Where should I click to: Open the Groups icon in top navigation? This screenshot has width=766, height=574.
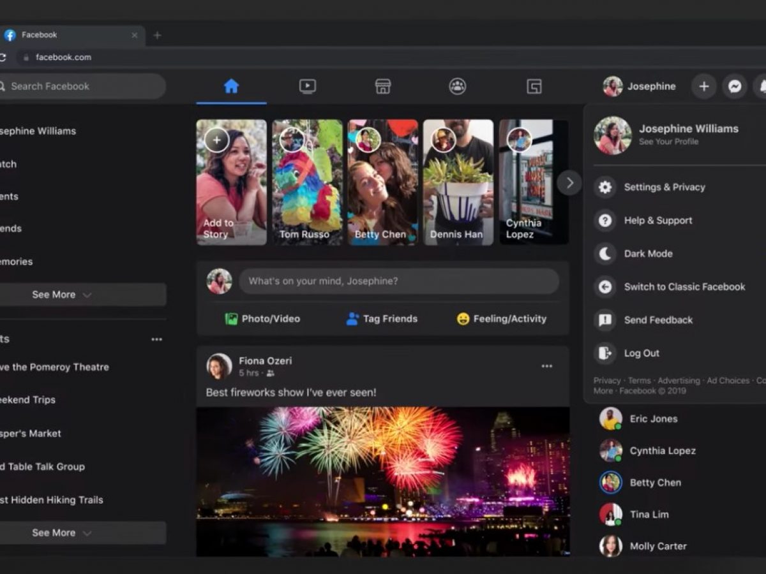point(457,86)
